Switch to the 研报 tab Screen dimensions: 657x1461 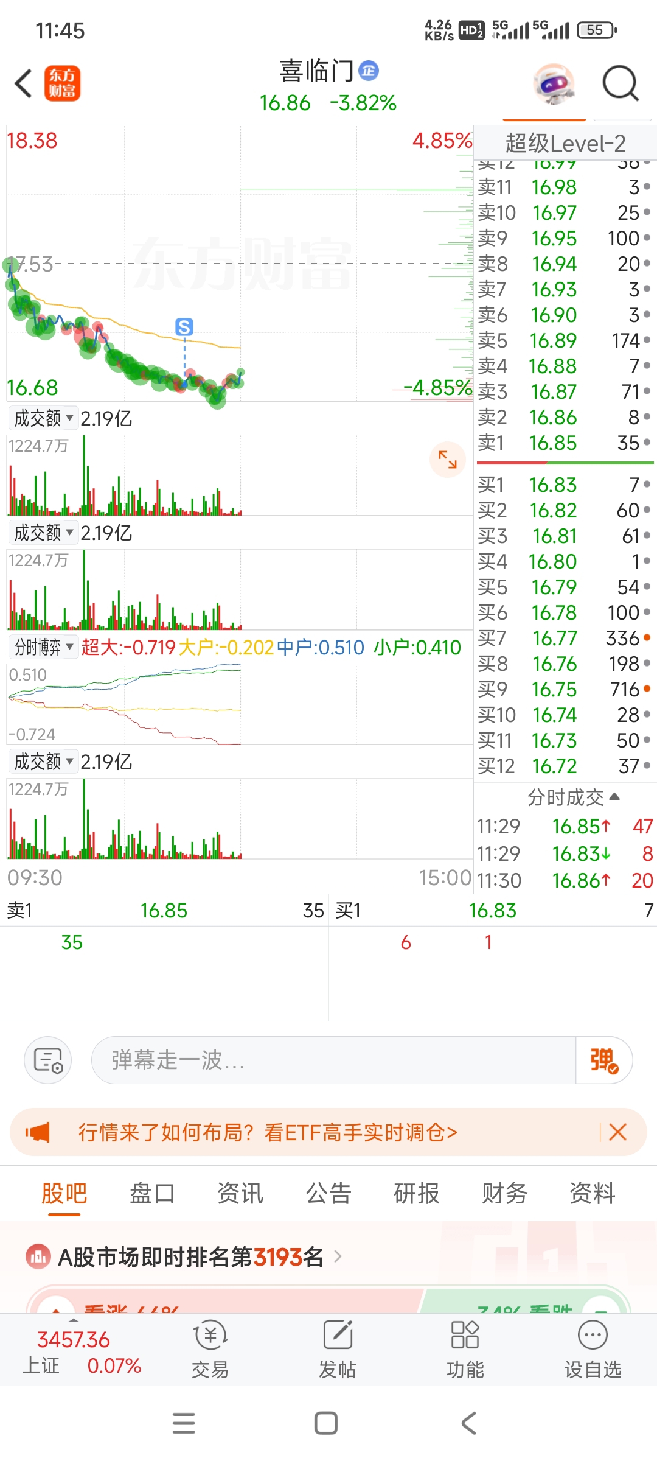pyautogui.click(x=417, y=1193)
